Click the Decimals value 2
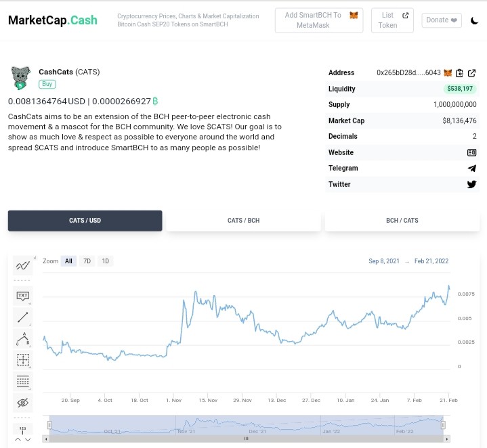The width and height of the screenshot is (487, 448). click(475, 136)
